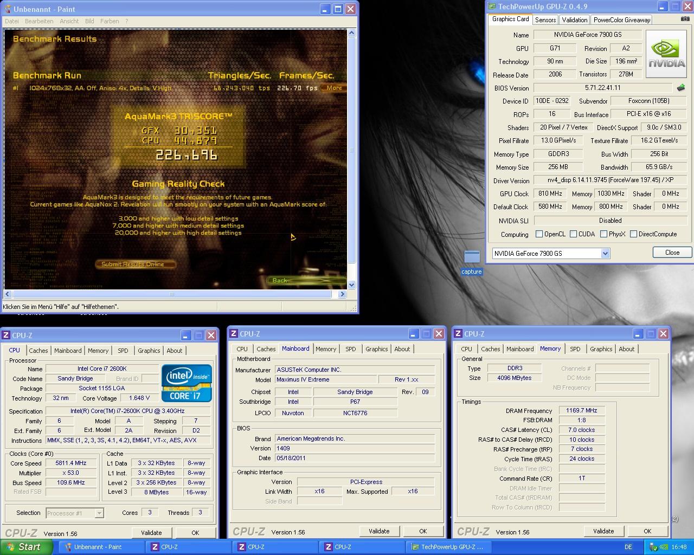Click the Submit Results Online button

tap(137, 264)
